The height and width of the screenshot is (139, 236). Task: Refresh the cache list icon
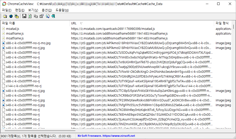30,16
